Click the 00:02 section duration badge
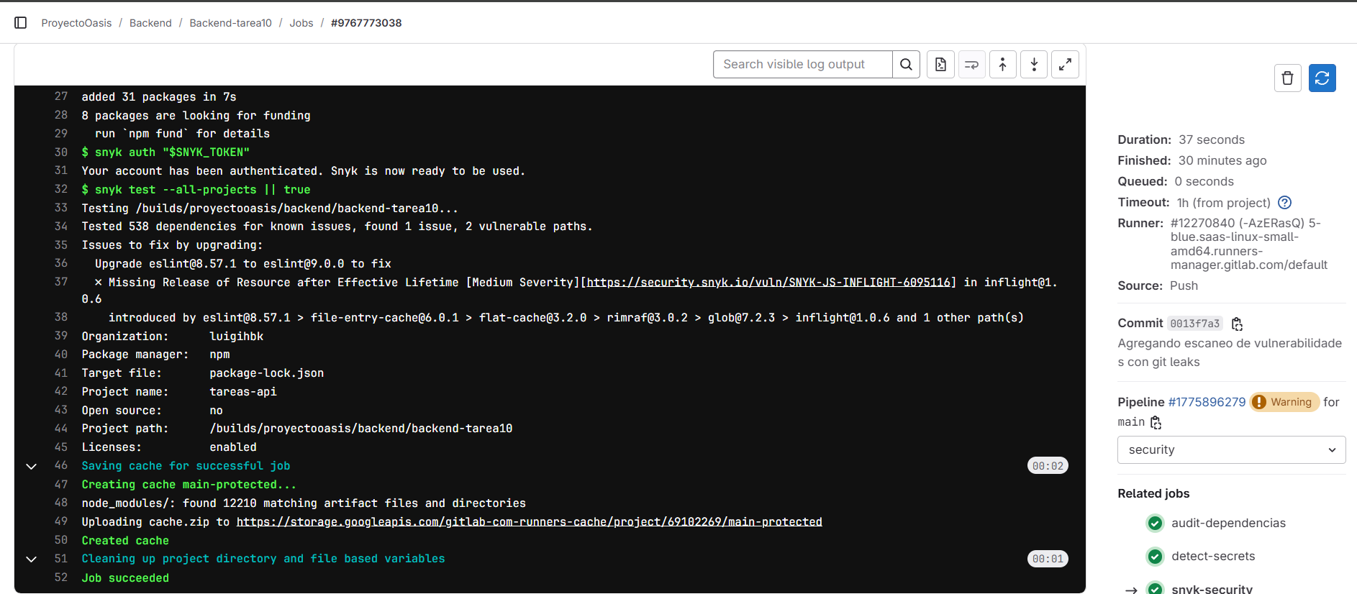1357x594 pixels. (1048, 466)
